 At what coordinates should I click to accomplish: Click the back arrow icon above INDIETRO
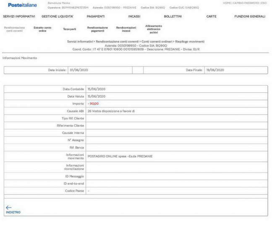9,207
